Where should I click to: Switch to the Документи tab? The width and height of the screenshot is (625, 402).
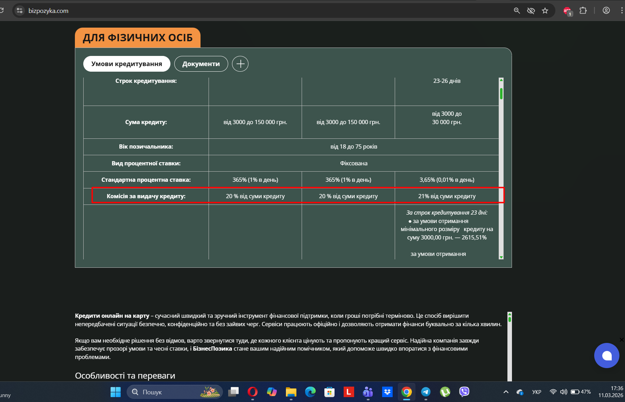point(201,64)
